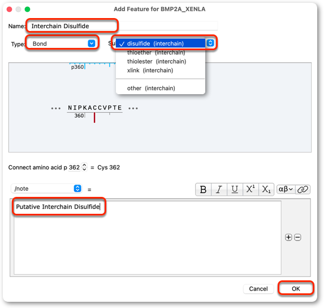Viewport: 324px width, 308px height.
Task: Toggle italic formatting icon
Action: (219, 189)
